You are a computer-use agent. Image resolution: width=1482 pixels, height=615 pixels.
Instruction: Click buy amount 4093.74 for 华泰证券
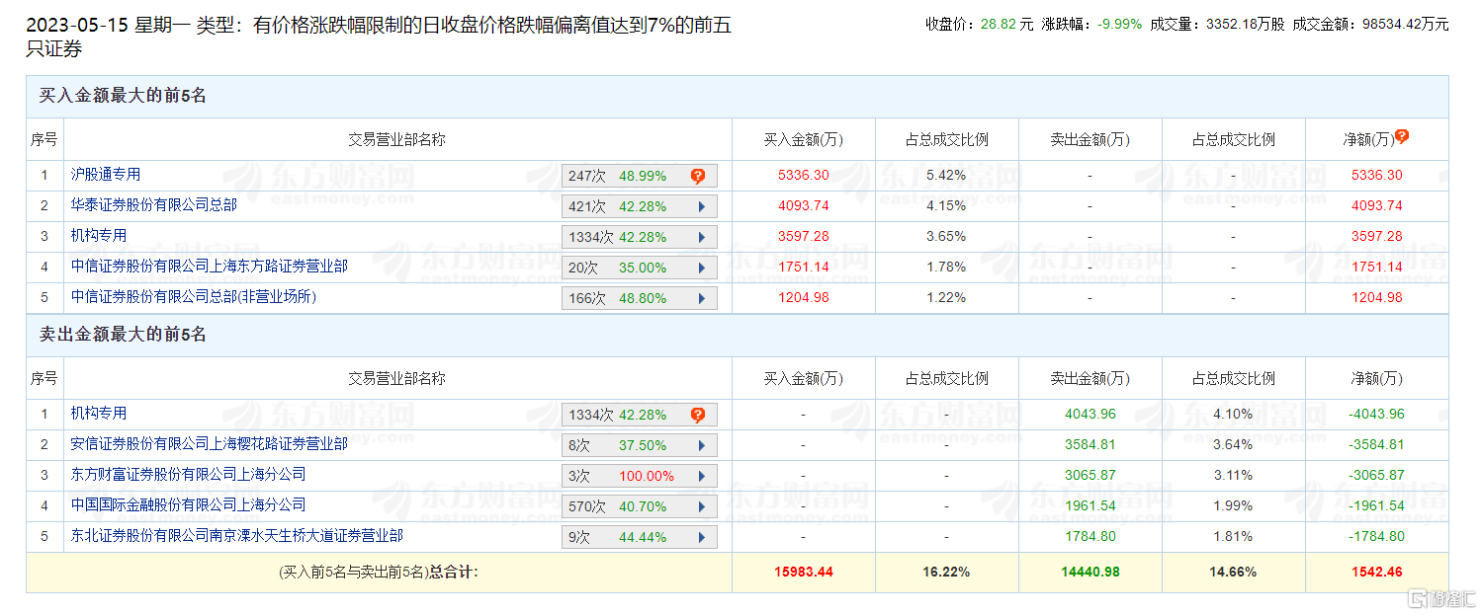click(804, 205)
